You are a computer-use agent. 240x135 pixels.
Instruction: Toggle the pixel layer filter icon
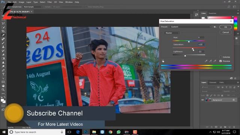(218, 87)
